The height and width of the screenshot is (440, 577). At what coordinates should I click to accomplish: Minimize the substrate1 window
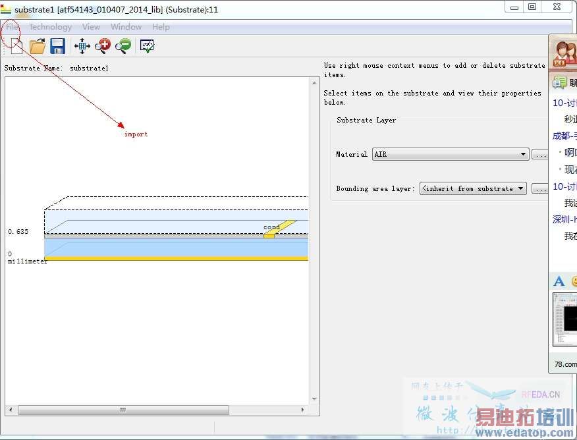514,7
